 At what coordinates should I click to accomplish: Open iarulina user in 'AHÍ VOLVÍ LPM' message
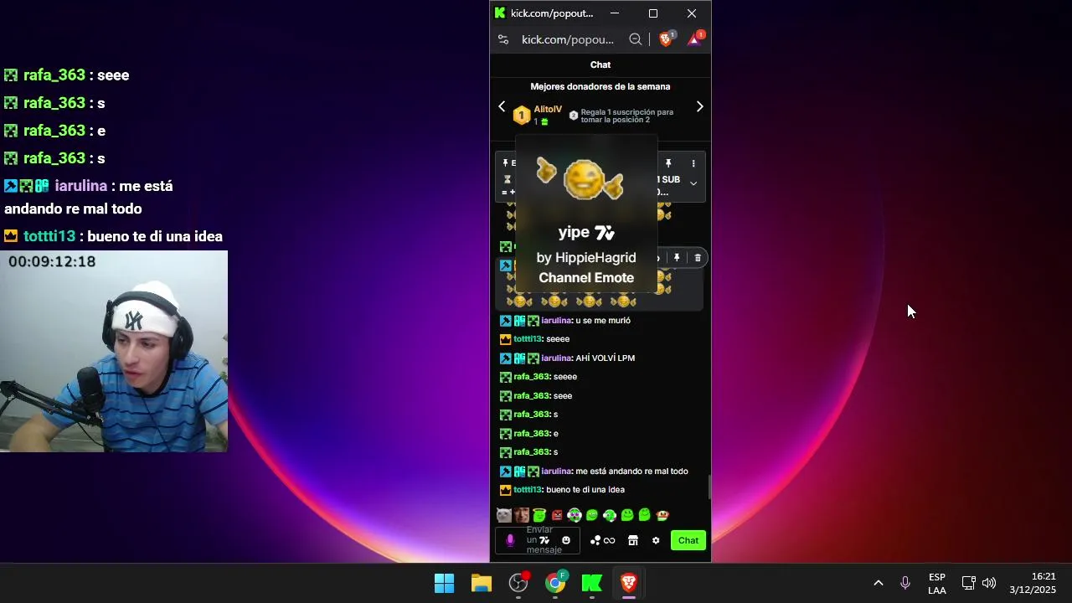click(556, 358)
